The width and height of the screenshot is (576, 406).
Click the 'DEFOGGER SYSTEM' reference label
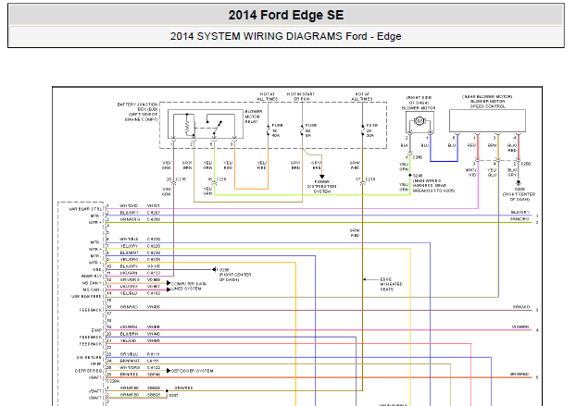click(192, 371)
